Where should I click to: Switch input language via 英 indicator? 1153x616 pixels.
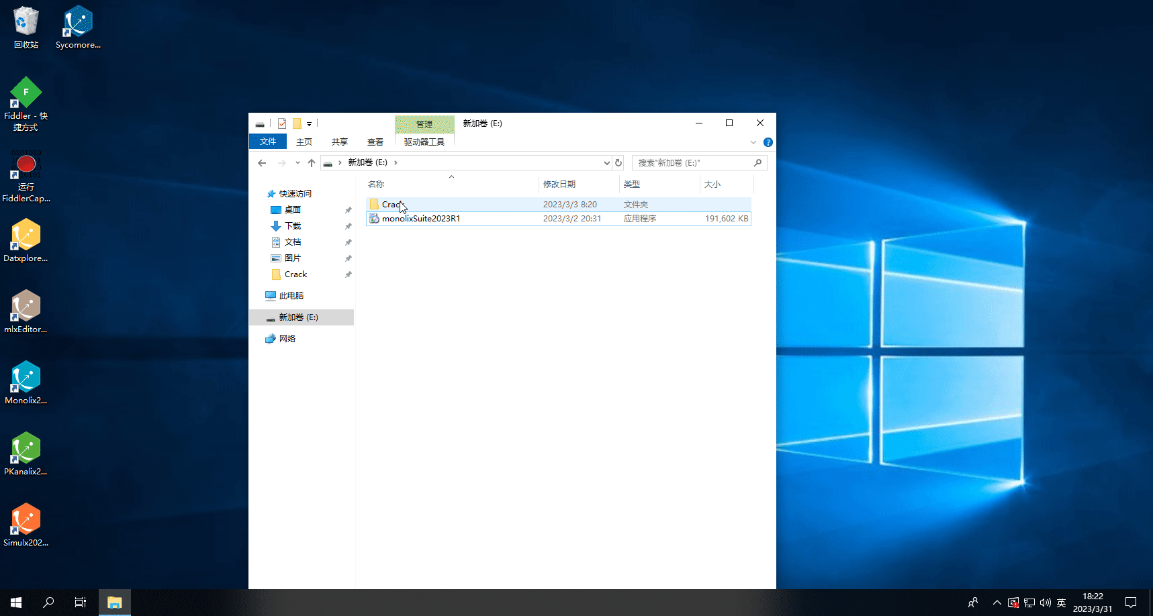1062,603
